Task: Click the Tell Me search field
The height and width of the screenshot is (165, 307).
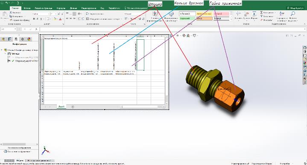Action: point(136,8)
